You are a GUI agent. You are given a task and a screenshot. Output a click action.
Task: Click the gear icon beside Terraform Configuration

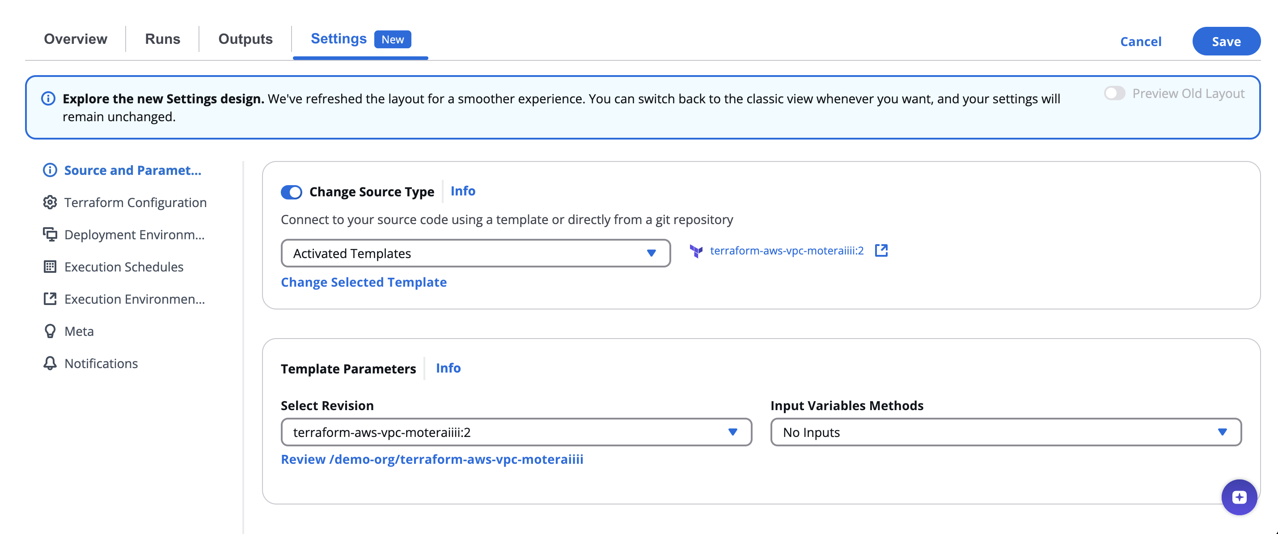[x=50, y=202]
